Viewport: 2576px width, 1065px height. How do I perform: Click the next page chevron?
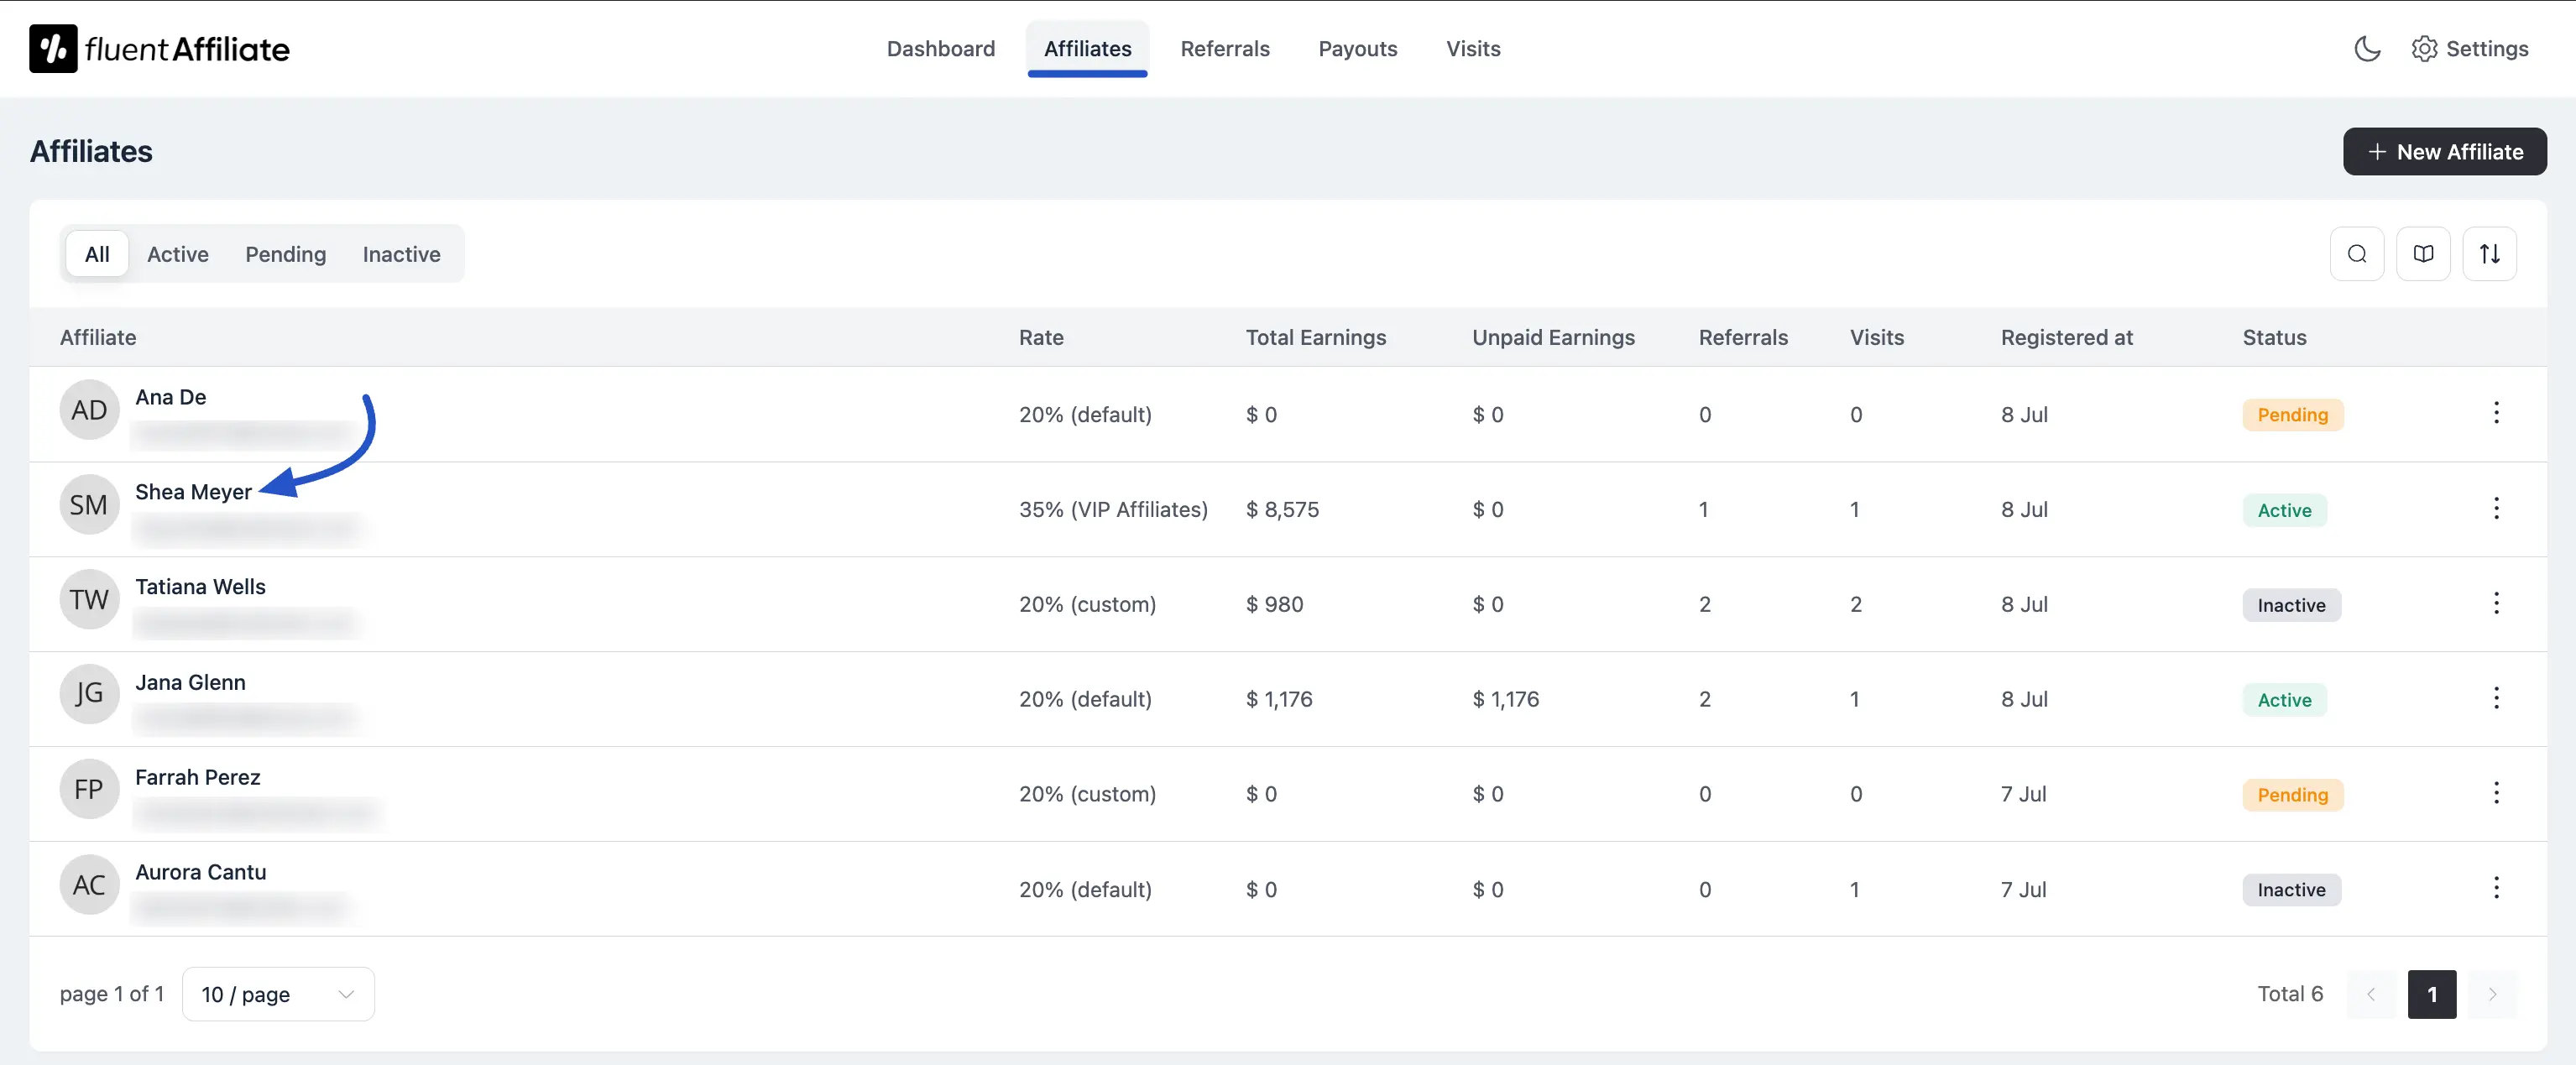coord(2493,994)
